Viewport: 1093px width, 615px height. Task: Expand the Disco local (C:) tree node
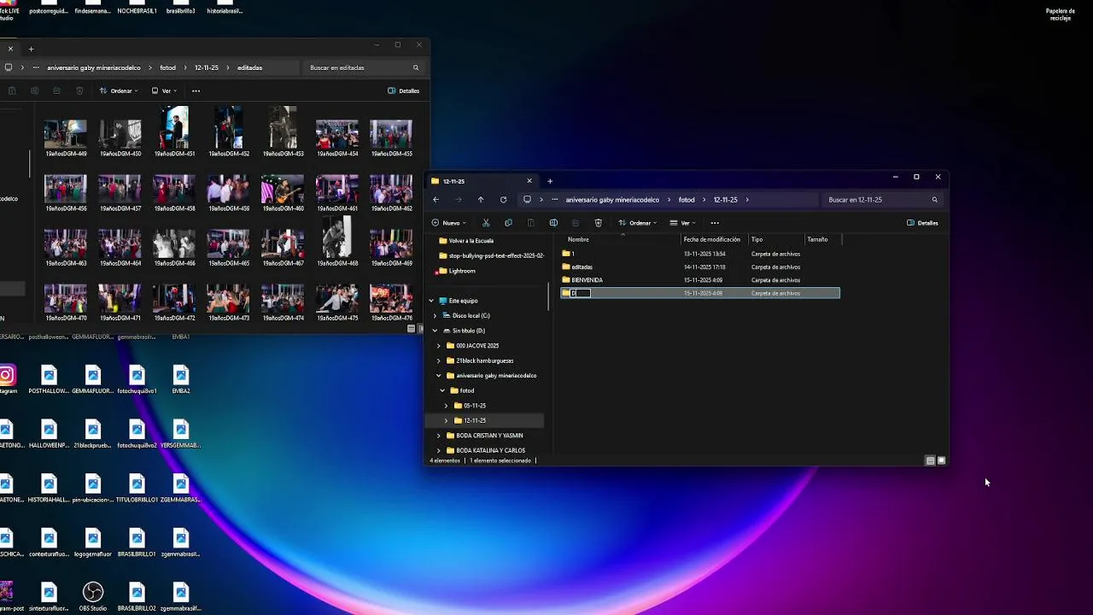pos(435,316)
